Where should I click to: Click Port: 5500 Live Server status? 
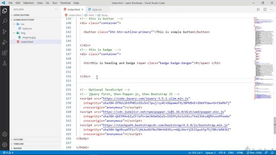254,153
